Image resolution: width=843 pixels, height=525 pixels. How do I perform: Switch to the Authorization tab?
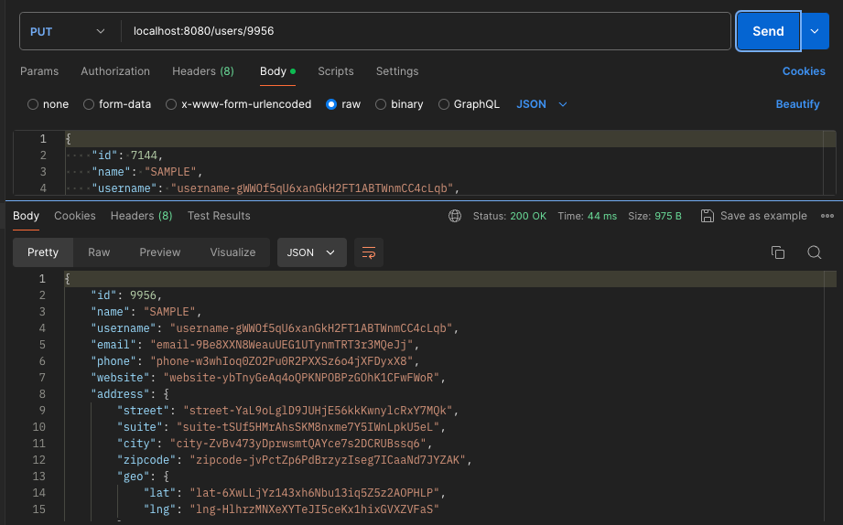(115, 71)
